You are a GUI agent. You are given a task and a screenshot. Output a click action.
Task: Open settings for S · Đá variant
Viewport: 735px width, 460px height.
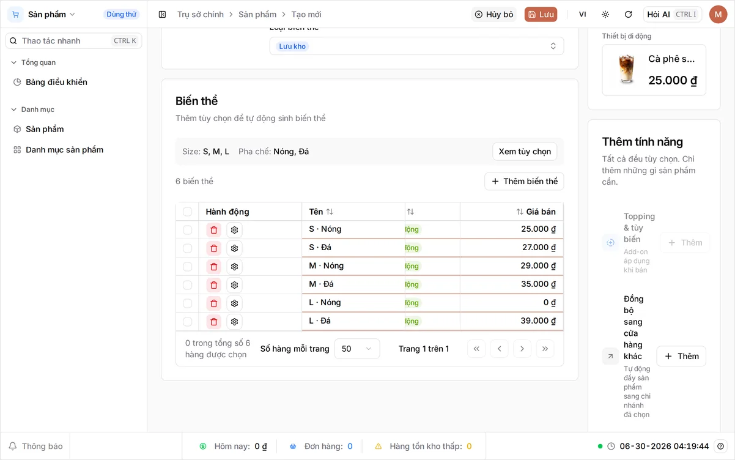coord(234,248)
